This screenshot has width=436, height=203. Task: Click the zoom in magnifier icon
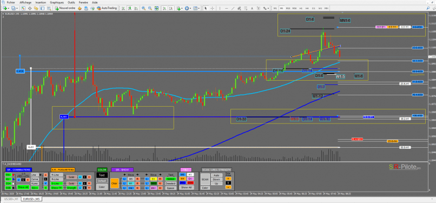143,8
